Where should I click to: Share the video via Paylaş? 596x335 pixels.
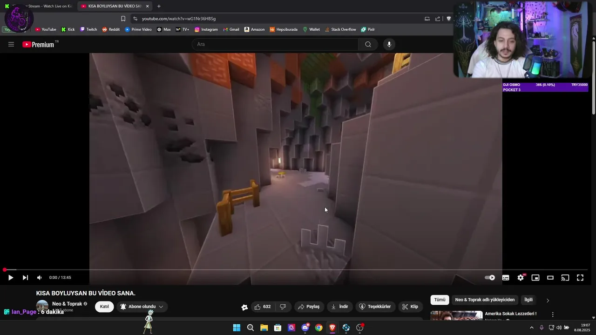pos(309,307)
